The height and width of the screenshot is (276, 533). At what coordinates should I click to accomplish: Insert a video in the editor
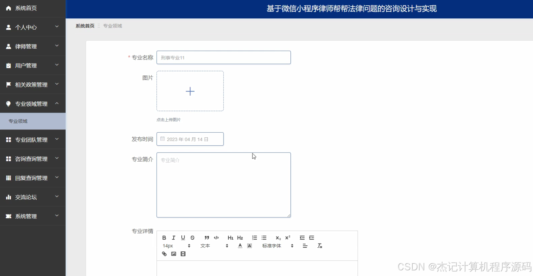pyautogui.click(x=183, y=254)
